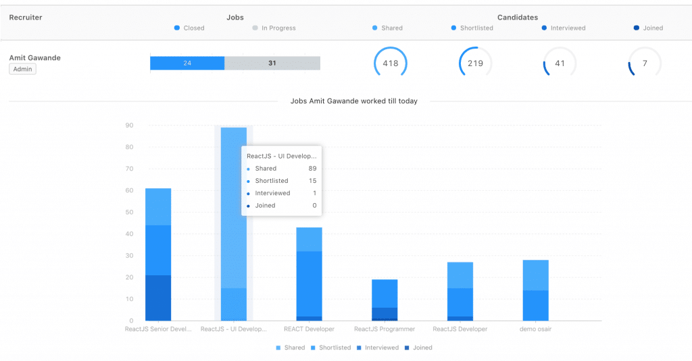
Task: Toggle the Shortlisted series in chart legend
Action: (x=330, y=348)
